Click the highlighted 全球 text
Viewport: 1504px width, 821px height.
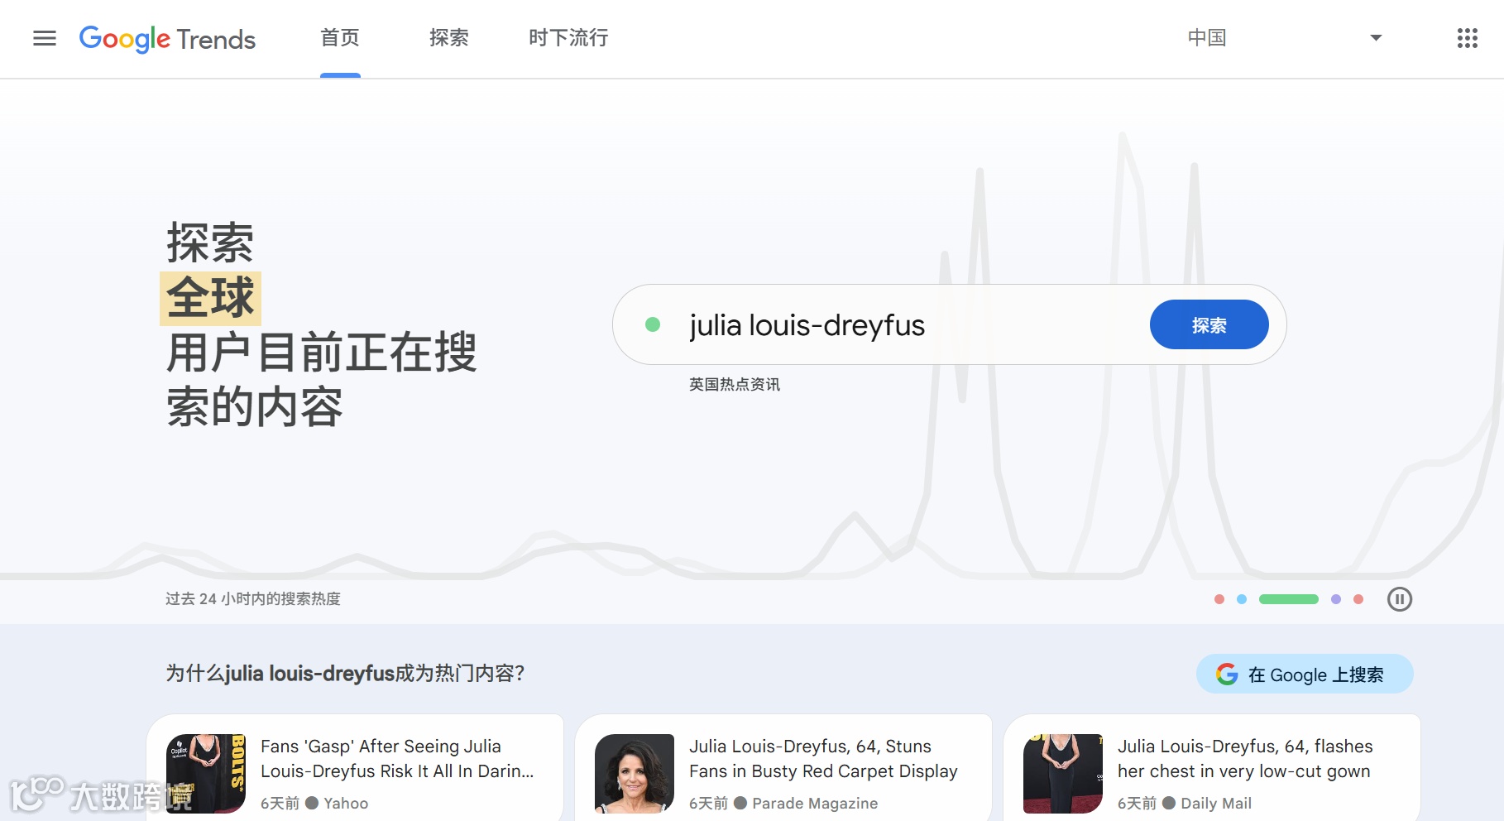click(210, 298)
